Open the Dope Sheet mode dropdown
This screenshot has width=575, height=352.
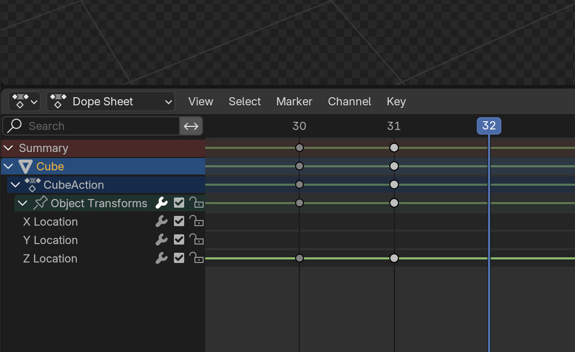coord(110,101)
